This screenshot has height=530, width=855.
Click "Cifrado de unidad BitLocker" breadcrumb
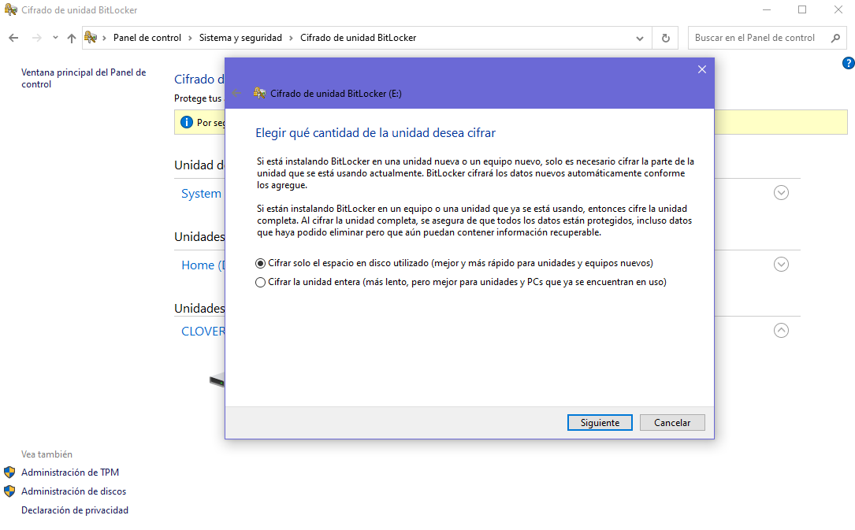tap(359, 38)
